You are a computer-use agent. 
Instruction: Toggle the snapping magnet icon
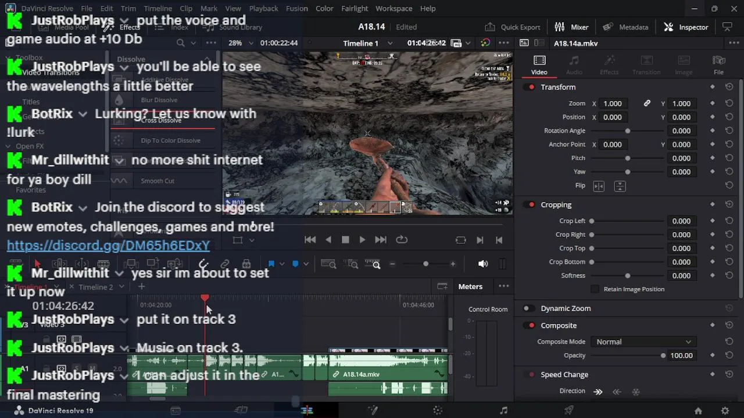203,264
